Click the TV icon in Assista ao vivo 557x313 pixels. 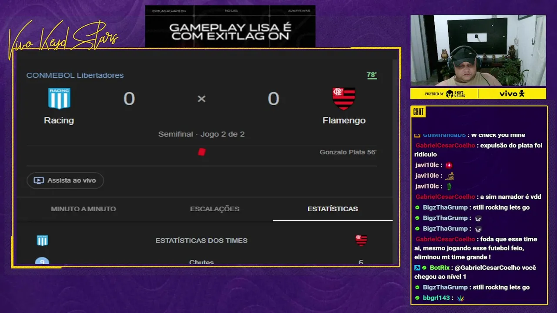(39, 180)
